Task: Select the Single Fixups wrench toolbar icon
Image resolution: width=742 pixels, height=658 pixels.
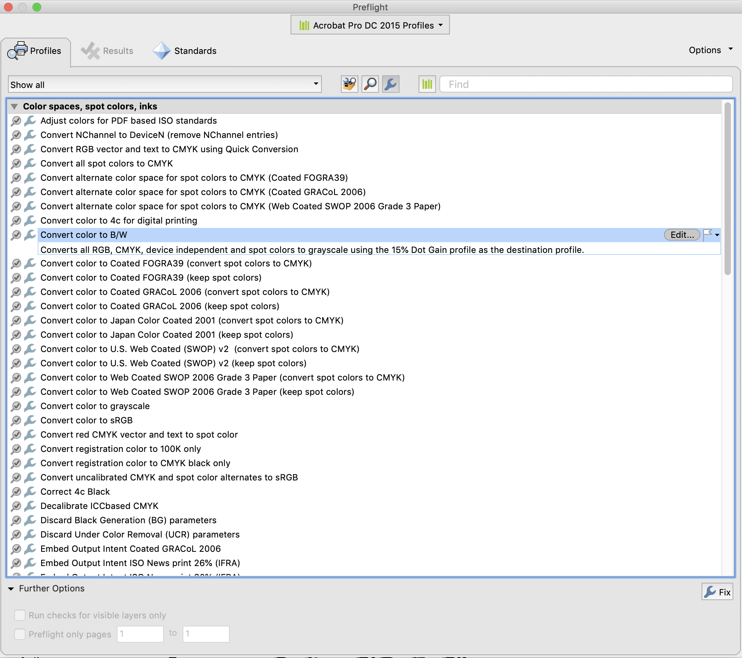Action: coord(390,84)
